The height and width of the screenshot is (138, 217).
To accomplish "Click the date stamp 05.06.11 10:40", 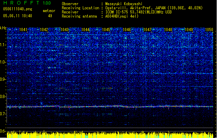I will coord(18,16).
